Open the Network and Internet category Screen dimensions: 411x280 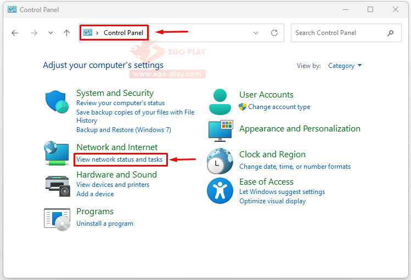pyautogui.click(x=117, y=147)
